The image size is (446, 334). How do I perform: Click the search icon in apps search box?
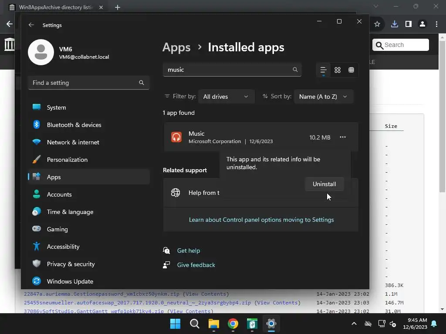[295, 70]
